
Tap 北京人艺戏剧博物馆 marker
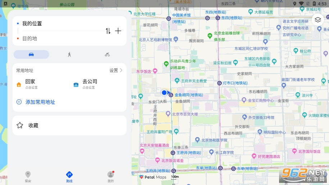click(176, 39)
